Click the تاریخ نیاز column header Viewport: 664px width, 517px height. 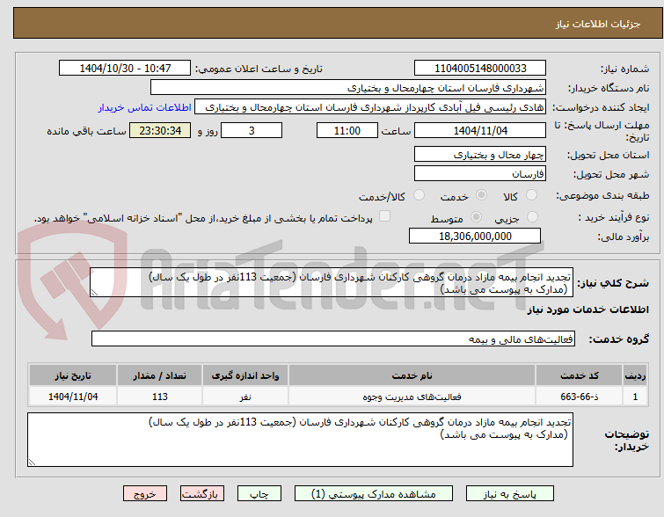[x=73, y=375]
